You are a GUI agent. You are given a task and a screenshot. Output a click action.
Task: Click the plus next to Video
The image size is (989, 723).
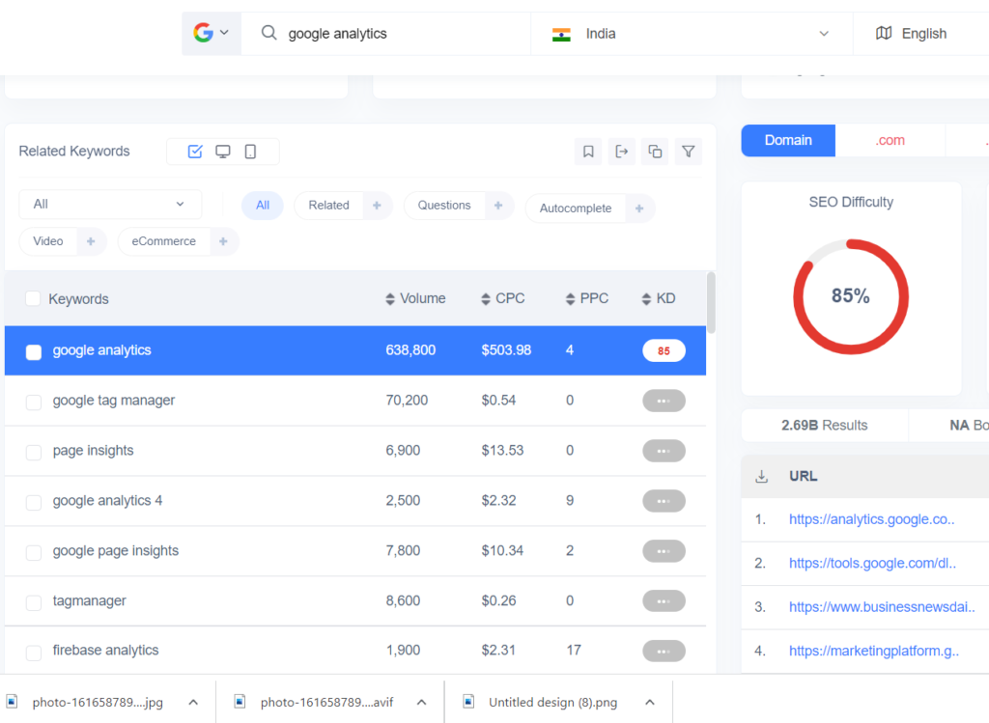[91, 241]
